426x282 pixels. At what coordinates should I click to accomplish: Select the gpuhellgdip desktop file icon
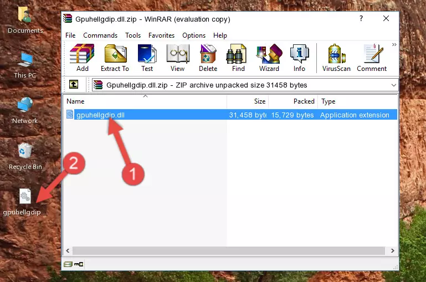click(25, 202)
